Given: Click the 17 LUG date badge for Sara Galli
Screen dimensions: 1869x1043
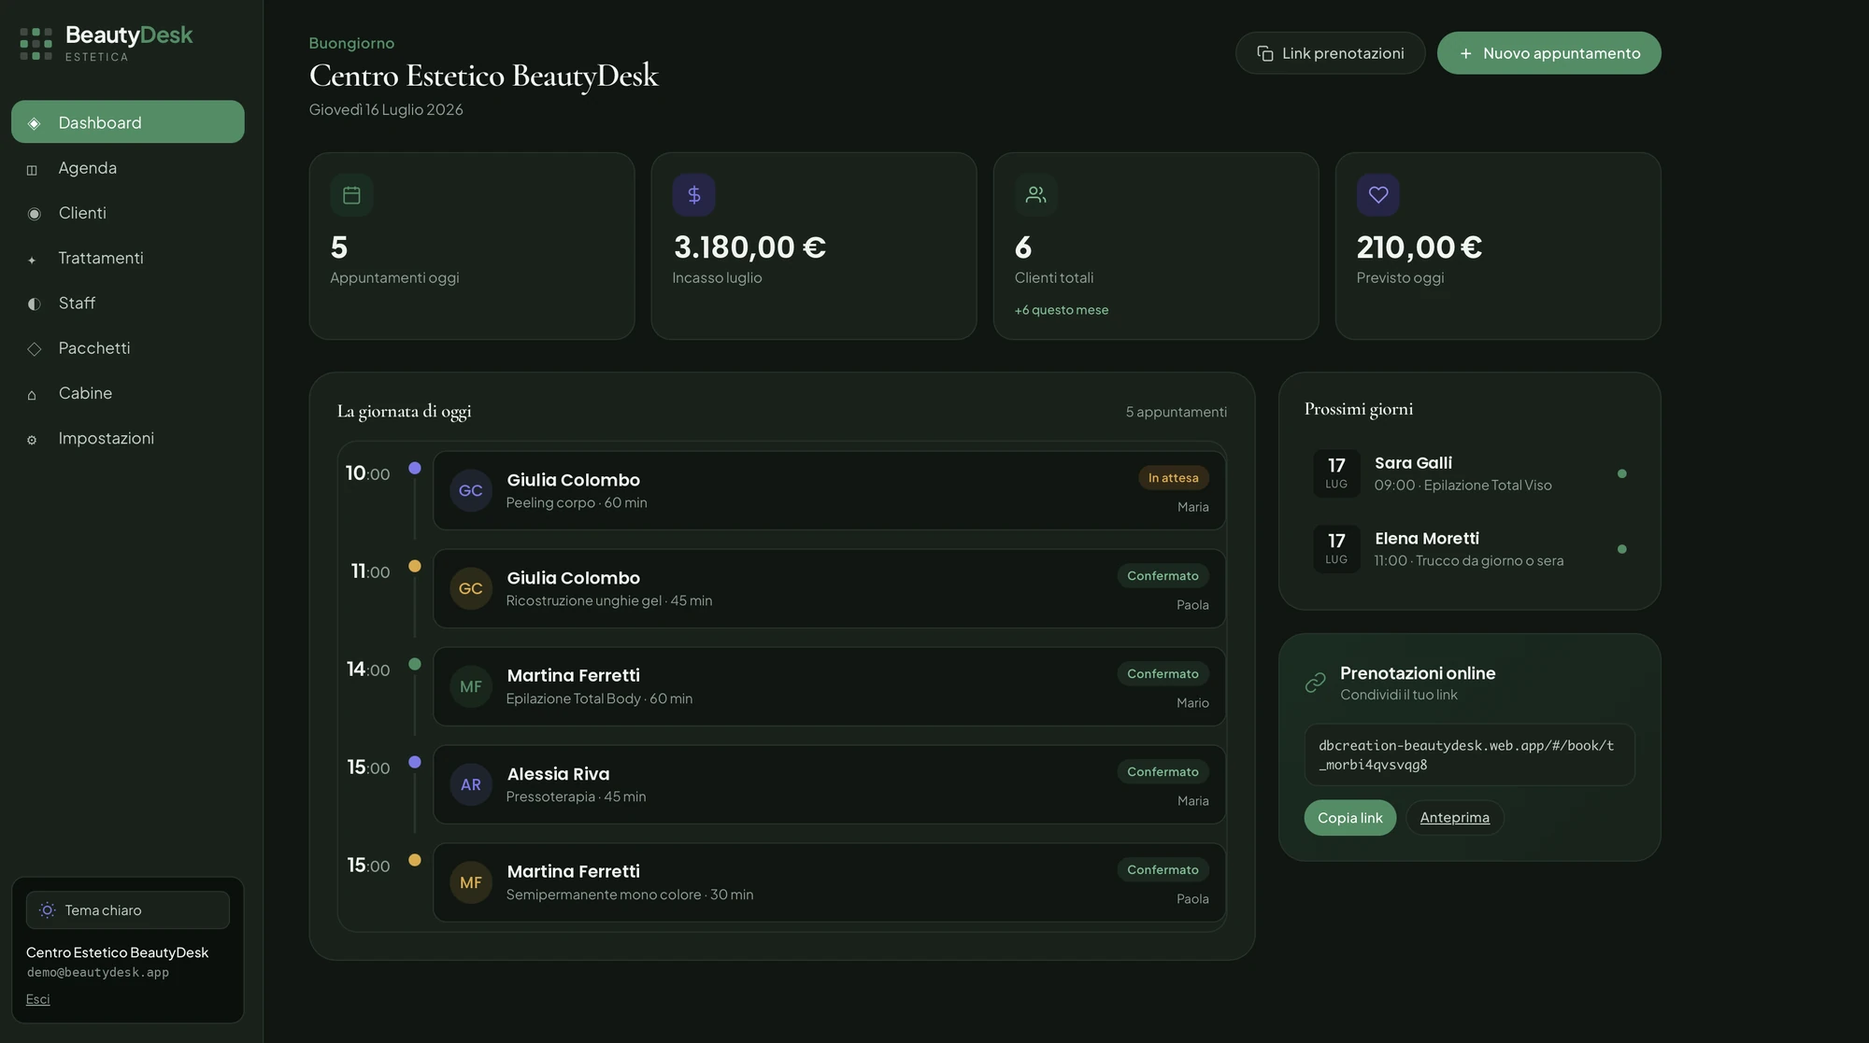Looking at the screenshot, I should coord(1336,473).
